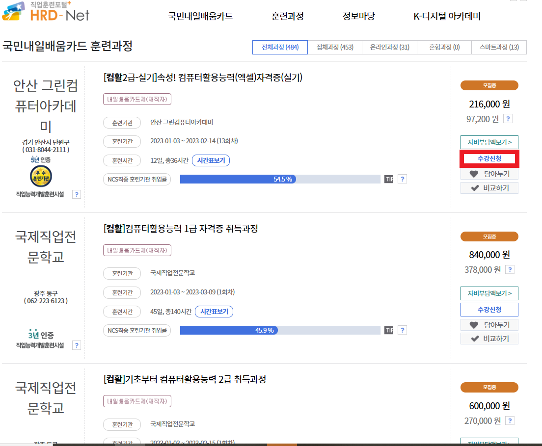Screen dimensions: 542x446
Task: Click the 국제직업전문학교 heading above 광주 동구 (062-223-6123)
Action: point(46,247)
